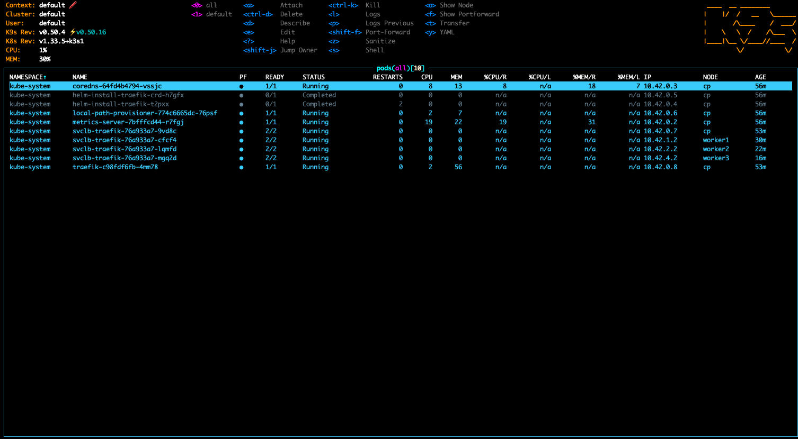
Task: Click the Logs Previous command
Action: (389, 23)
